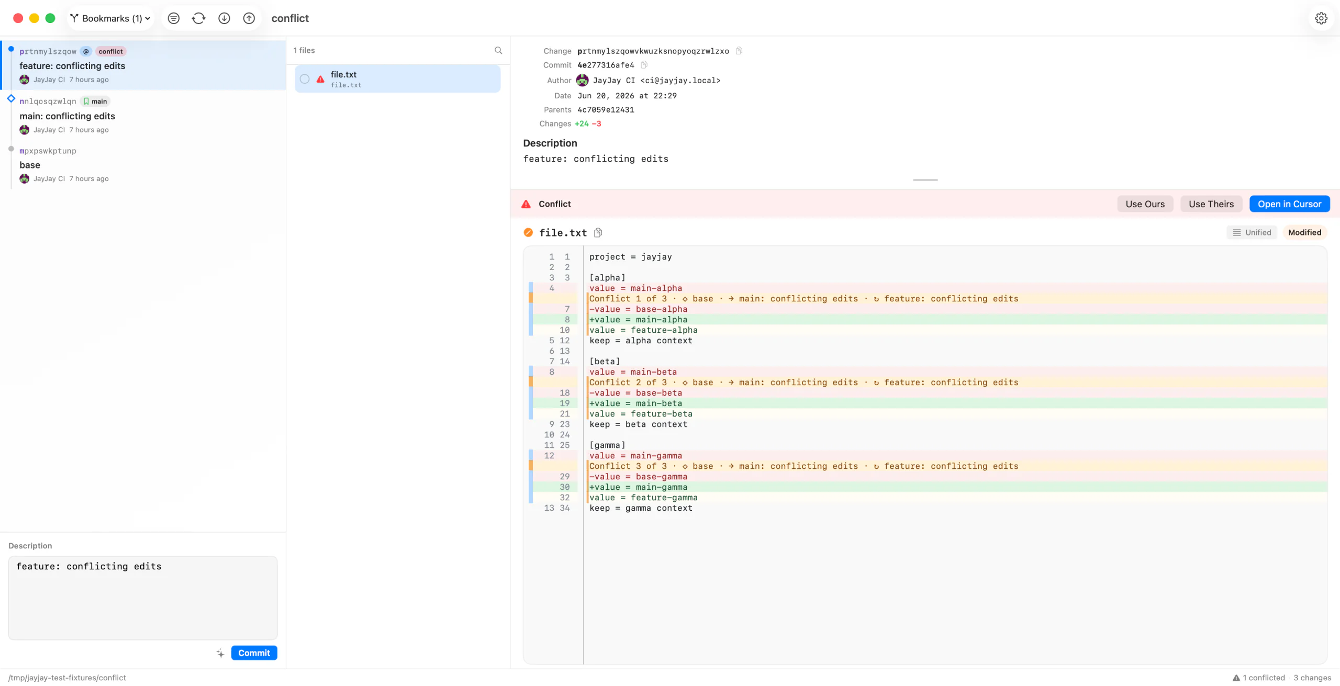Click the author avatar in commit details
The image size is (1340, 686).
(582, 80)
